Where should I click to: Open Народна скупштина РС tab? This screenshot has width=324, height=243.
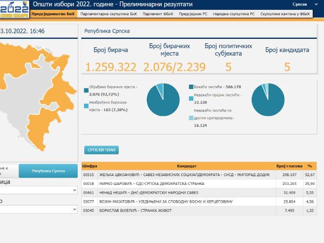(x=233, y=14)
